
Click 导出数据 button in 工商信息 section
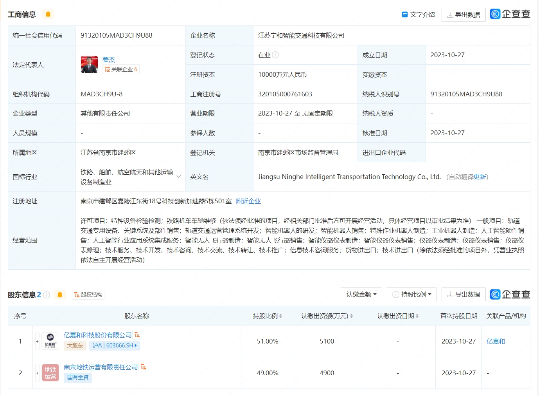(464, 14)
